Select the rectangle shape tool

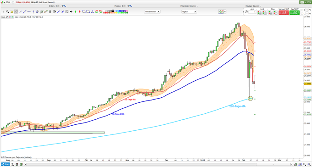click(88, 11)
